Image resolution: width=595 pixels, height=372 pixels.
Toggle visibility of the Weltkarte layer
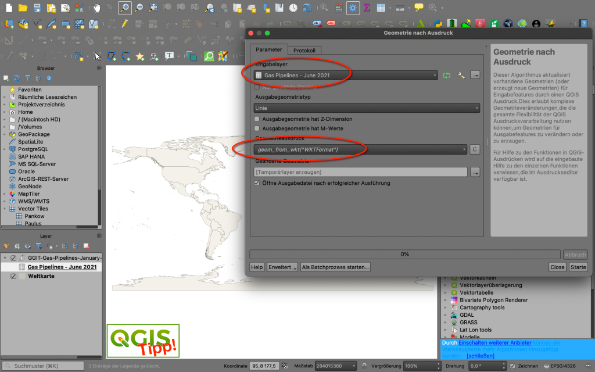(x=13, y=276)
